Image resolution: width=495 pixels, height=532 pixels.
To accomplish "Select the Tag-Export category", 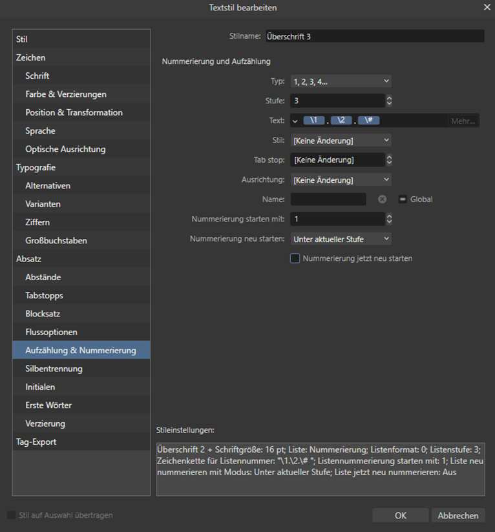I will point(81,442).
